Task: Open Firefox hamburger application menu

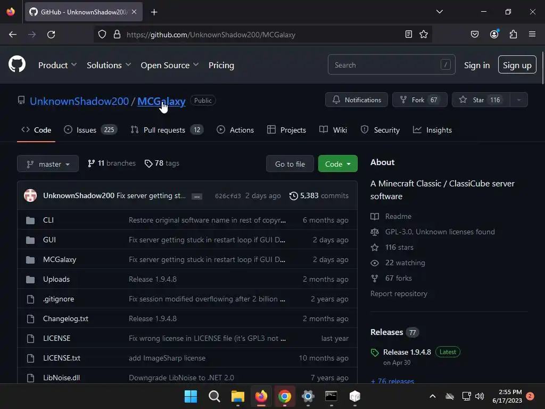Action: [532, 34]
